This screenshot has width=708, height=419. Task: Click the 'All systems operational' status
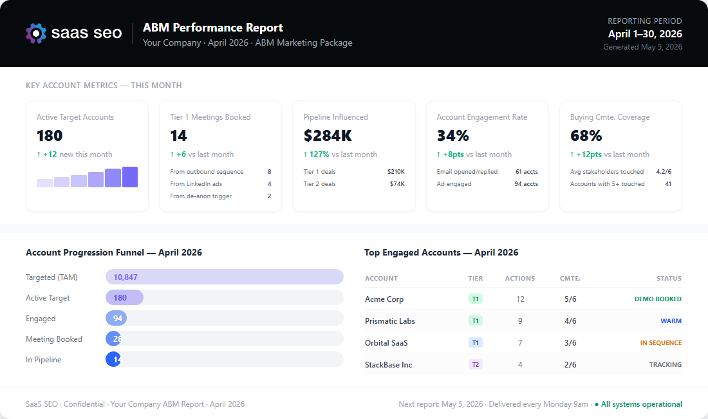click(638, 404)
